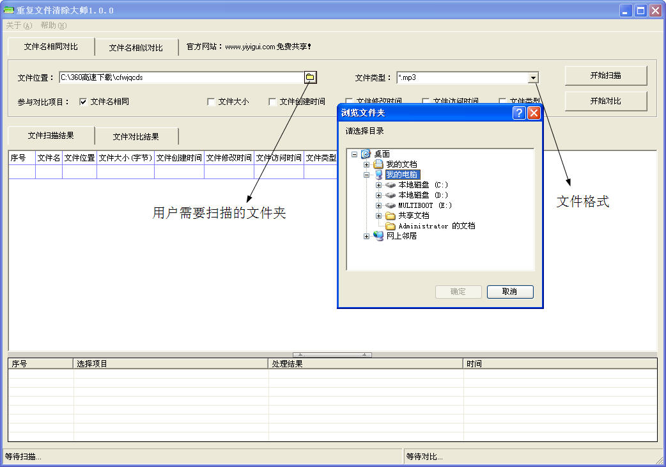
Task: Select 网上邻居 in the tree
Action: tap(401, 236)
